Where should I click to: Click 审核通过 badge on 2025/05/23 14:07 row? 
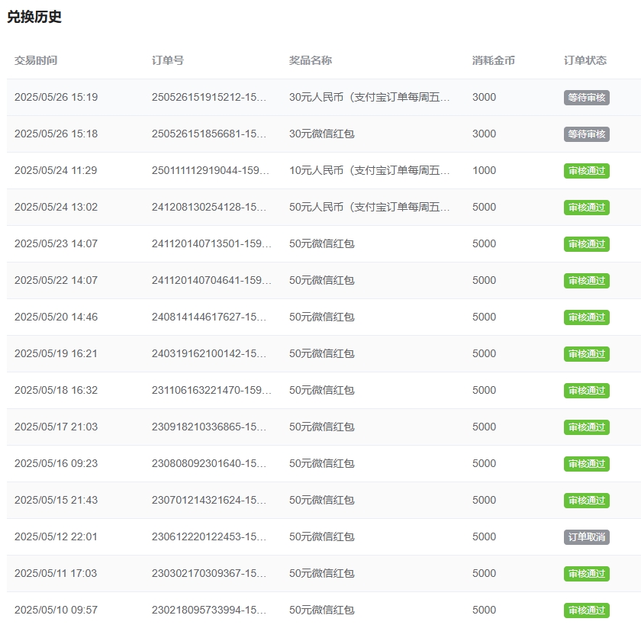click(x=587, y=244)
